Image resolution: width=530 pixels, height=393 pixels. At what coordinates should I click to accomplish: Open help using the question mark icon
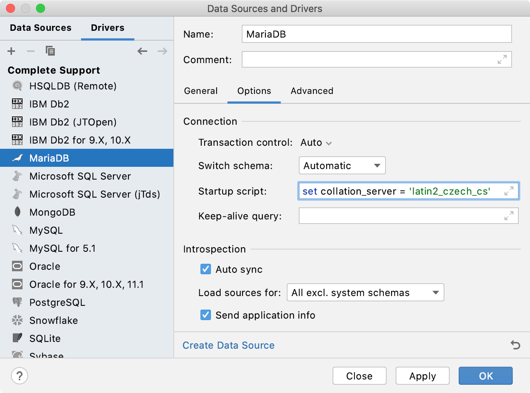19,376
